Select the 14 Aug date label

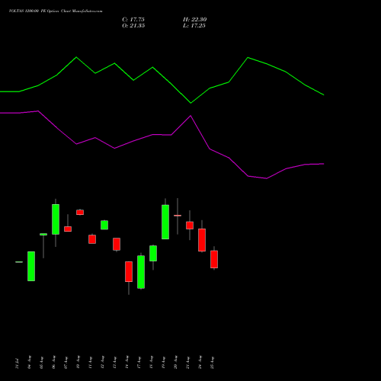126,362
